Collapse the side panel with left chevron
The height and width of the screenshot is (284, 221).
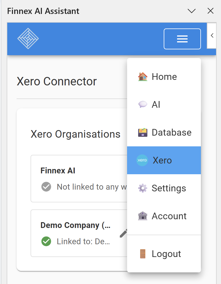tap(212, 35)
